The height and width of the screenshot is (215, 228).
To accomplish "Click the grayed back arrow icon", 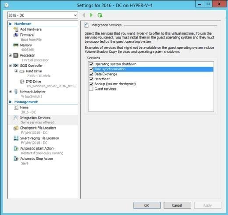I will 84,15.
